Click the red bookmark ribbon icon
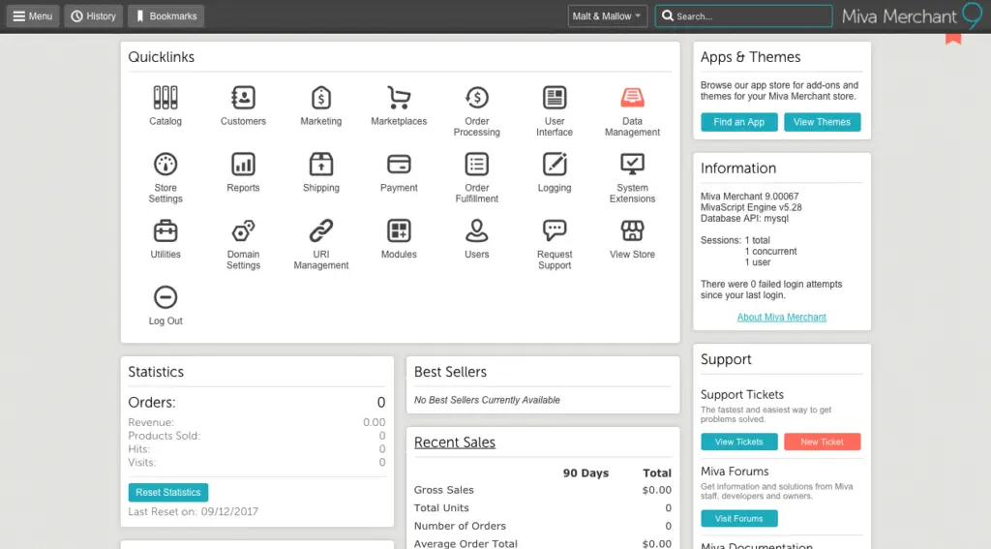 (x=953, y=39)
